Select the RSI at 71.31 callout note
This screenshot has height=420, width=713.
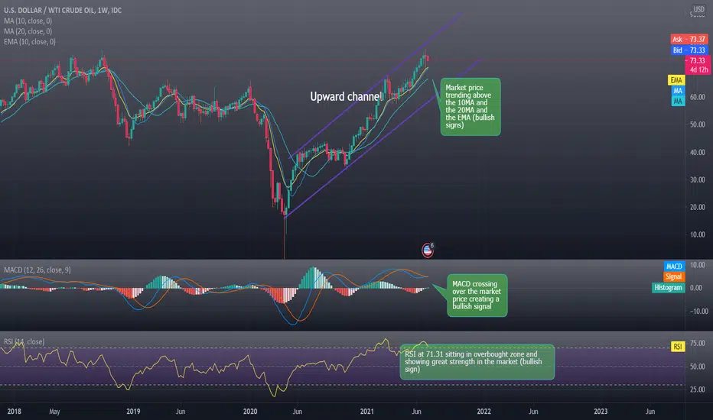point(477,362)
